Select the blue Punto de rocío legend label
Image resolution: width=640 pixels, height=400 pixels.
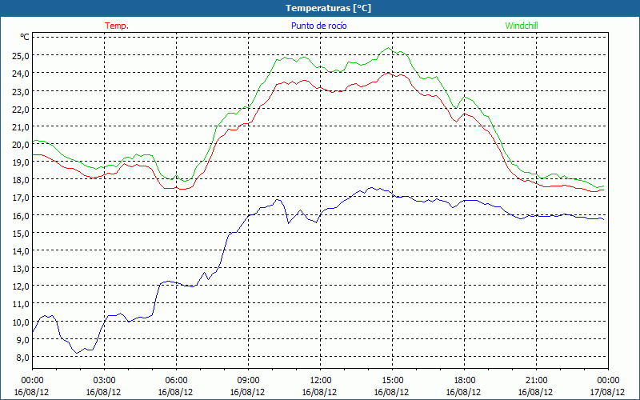pos(318,26)
